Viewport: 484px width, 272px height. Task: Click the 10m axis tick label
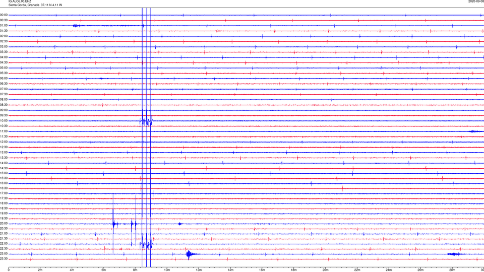click(167, 270)
